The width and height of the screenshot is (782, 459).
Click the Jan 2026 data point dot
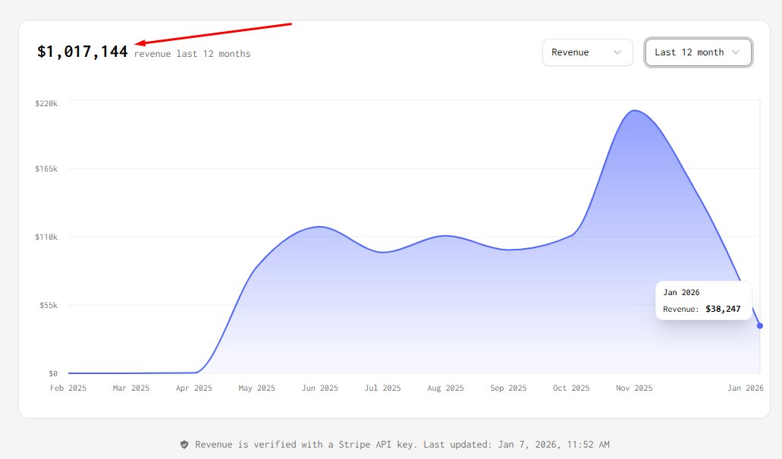click(760, 325)
